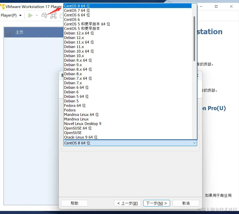Image resolution: width=239 pixels, height=214 pixels.
Task: Pick Debian 10.x entry
Action: (x=127, y=56)
